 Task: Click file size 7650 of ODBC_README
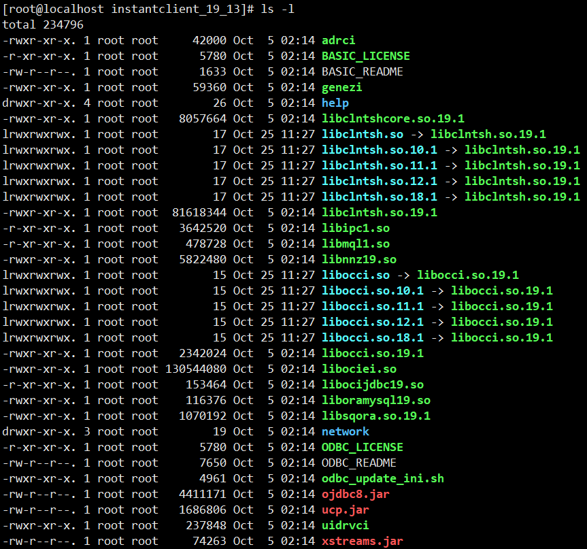[213, 463]
